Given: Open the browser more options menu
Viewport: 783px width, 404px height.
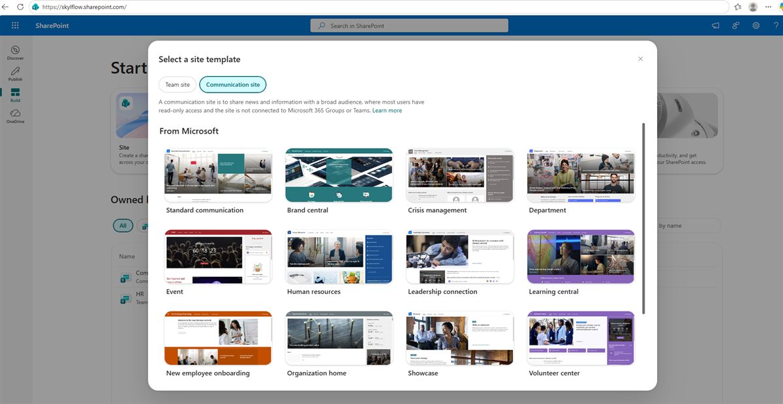Looking at the screenshot, I should pos(767,7).
